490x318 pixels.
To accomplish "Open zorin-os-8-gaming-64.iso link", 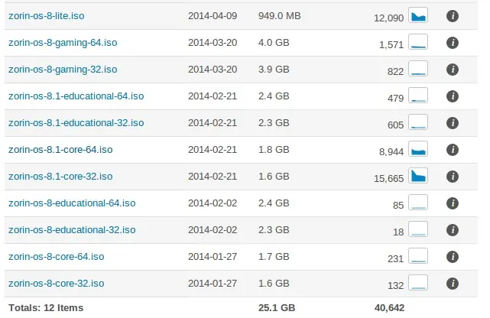I will 63,42.
